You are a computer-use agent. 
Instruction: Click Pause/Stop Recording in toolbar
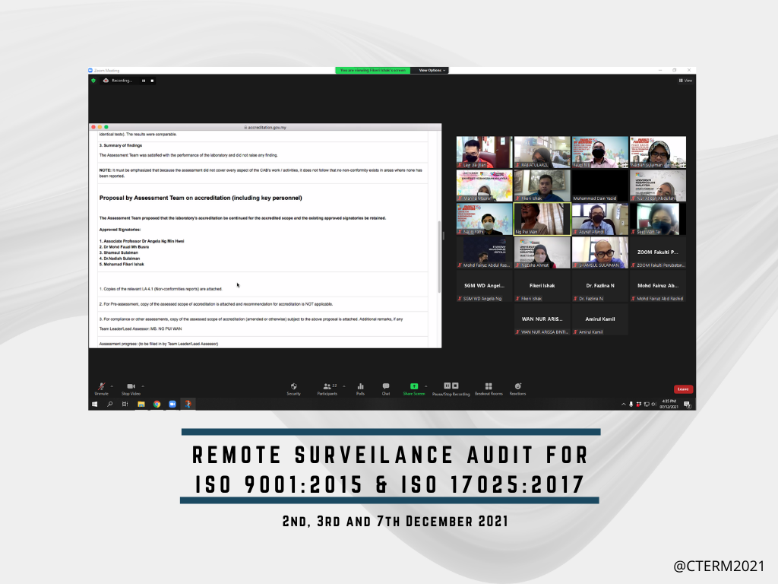click(x=451, y=387)
